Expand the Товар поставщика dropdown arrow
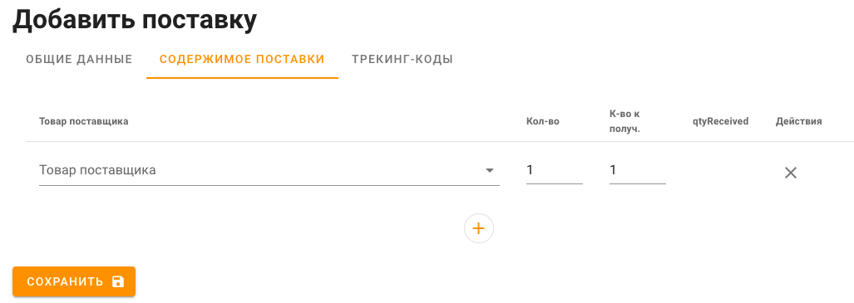The width and height of the screenshot is (854, 303). [490, 170]
